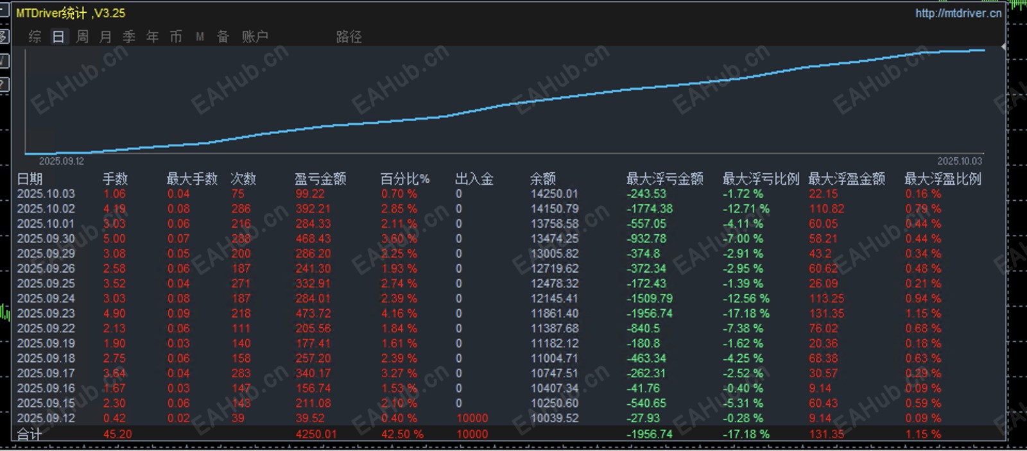The image size is (1027, 451).
Task: Select the 2025.09.18 date row
Action: pos(46,359)
